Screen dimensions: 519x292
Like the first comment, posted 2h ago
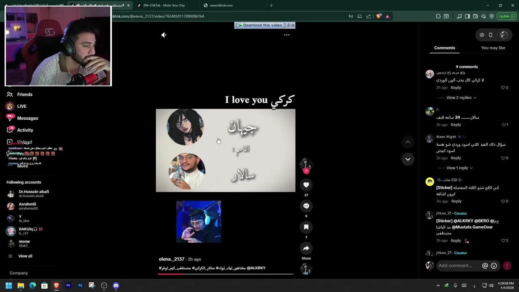[503, 88]
